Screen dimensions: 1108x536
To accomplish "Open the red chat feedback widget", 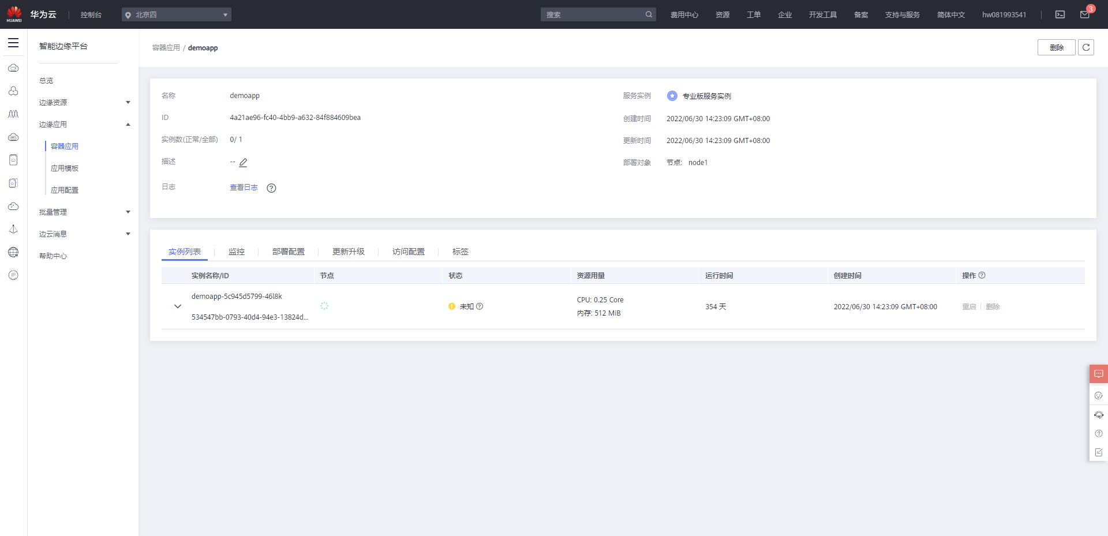I will click(1099, 374).
